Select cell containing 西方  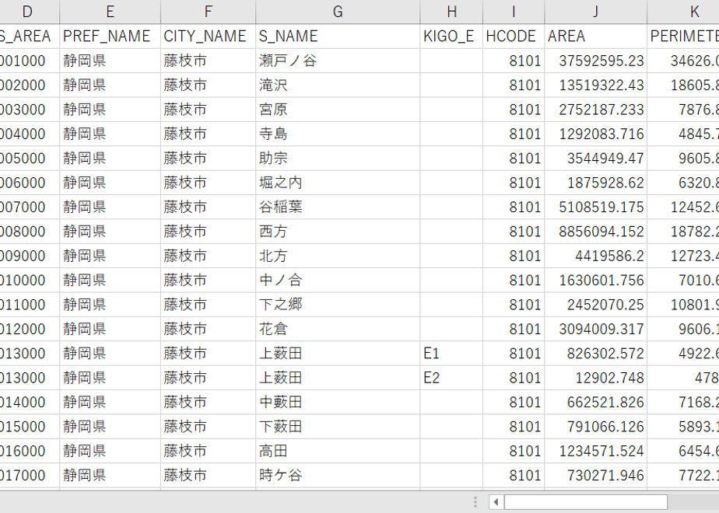tap(338, 232)
